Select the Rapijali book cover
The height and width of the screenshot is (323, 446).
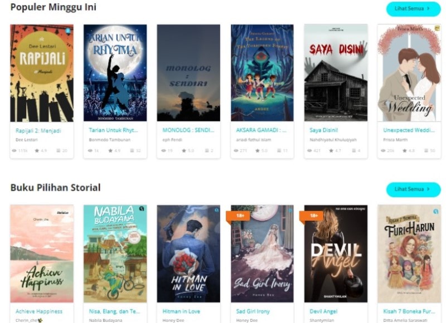tap(42, 73)
